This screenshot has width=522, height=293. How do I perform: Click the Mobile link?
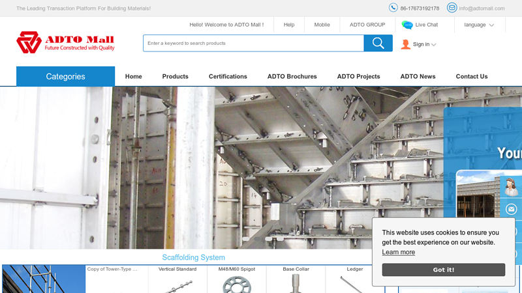coord(322,25)
